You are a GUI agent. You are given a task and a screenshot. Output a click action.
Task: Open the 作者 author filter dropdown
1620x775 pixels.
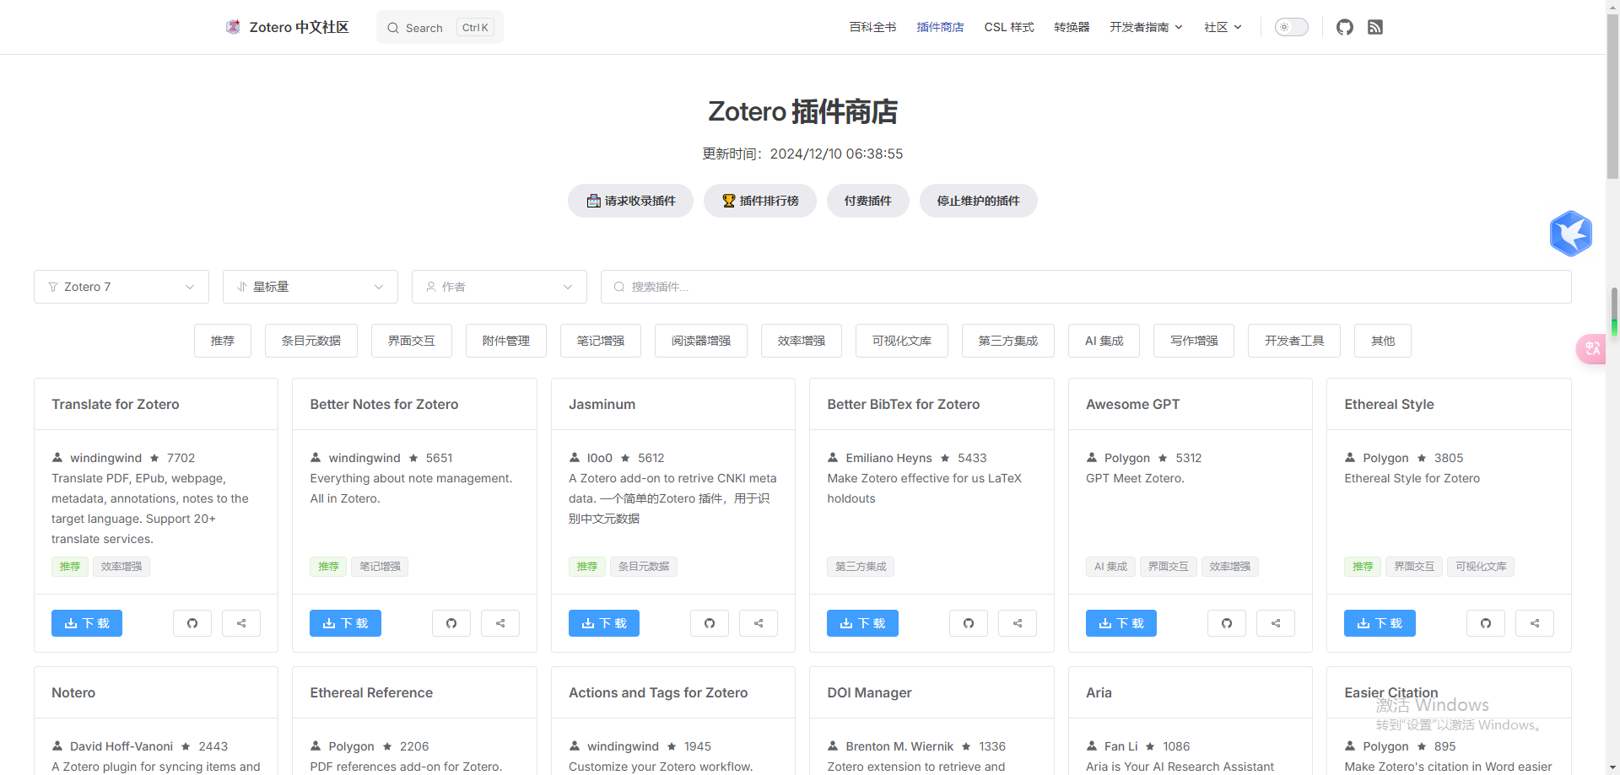coord(499,287)
